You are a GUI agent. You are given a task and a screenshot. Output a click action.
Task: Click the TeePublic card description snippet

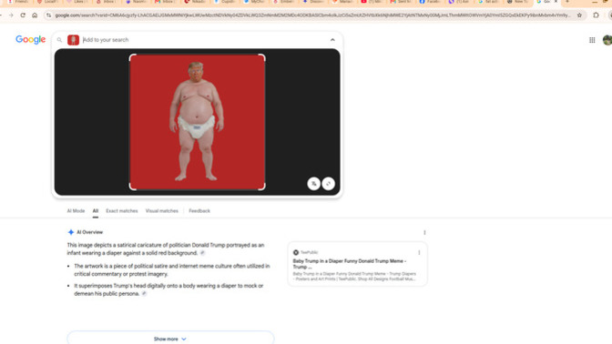coord(354,277)
